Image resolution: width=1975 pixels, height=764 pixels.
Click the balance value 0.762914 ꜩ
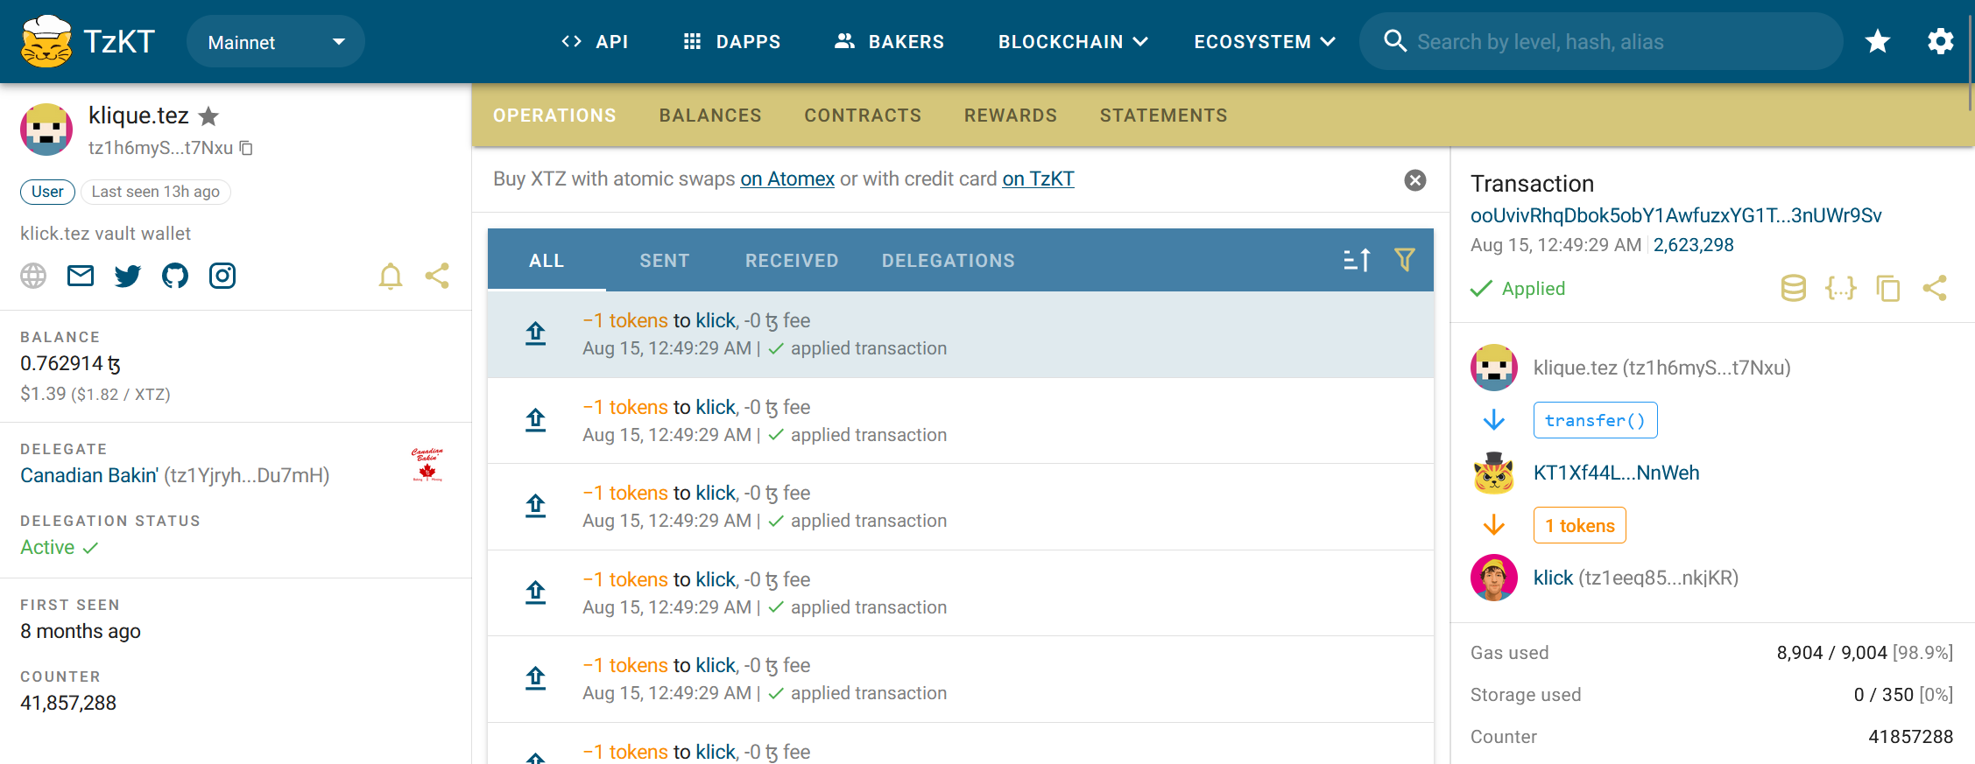pos(70,364)
